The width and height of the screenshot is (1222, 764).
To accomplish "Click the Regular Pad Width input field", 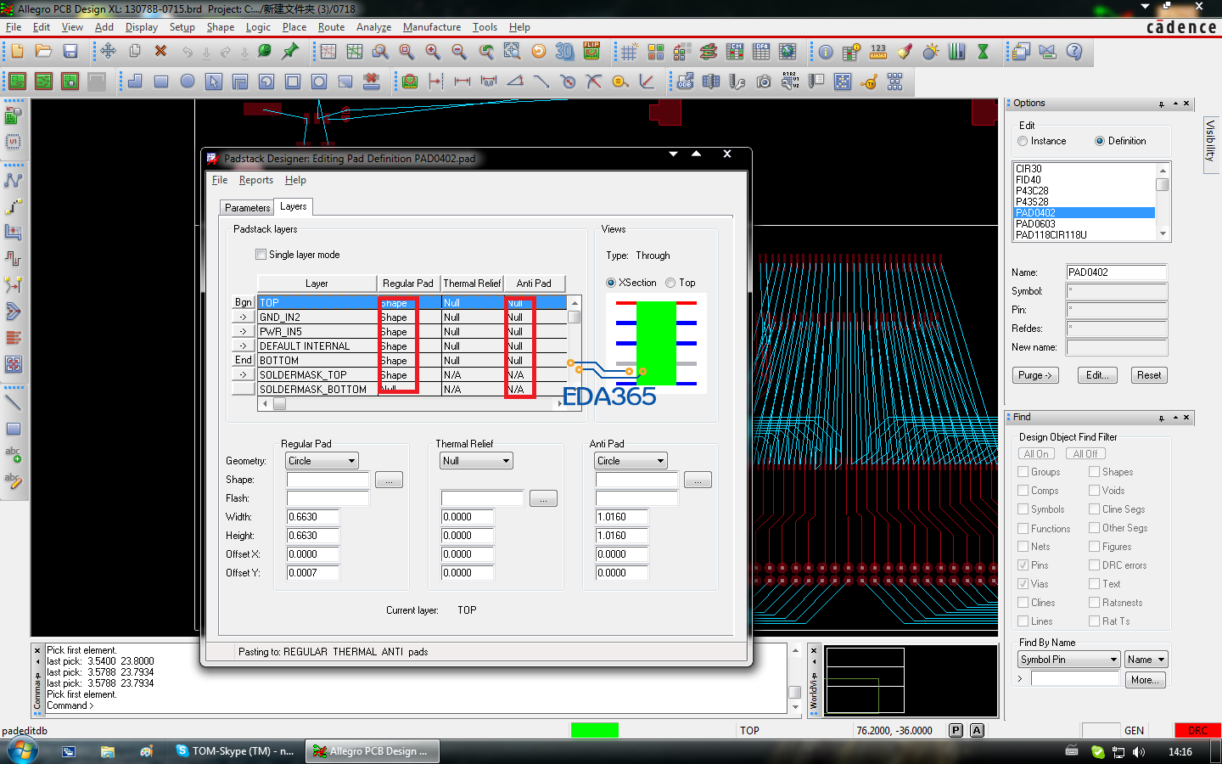I will (312, 517).
